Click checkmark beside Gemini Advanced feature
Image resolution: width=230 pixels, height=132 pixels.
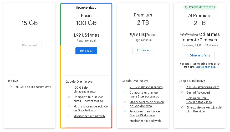(181, 92)
